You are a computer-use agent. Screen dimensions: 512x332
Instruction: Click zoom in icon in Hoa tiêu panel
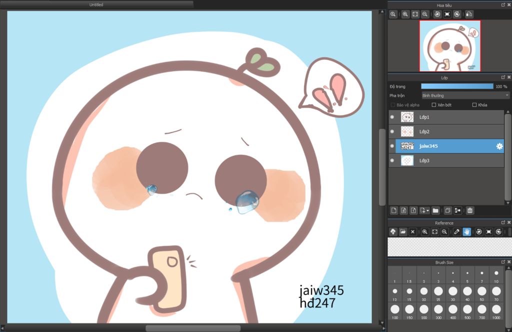[x=405, y=14]
